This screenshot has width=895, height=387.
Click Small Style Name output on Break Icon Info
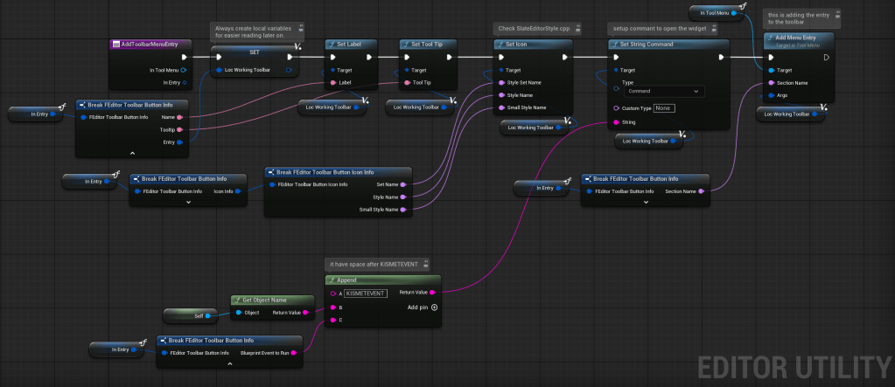pos(403,210)
